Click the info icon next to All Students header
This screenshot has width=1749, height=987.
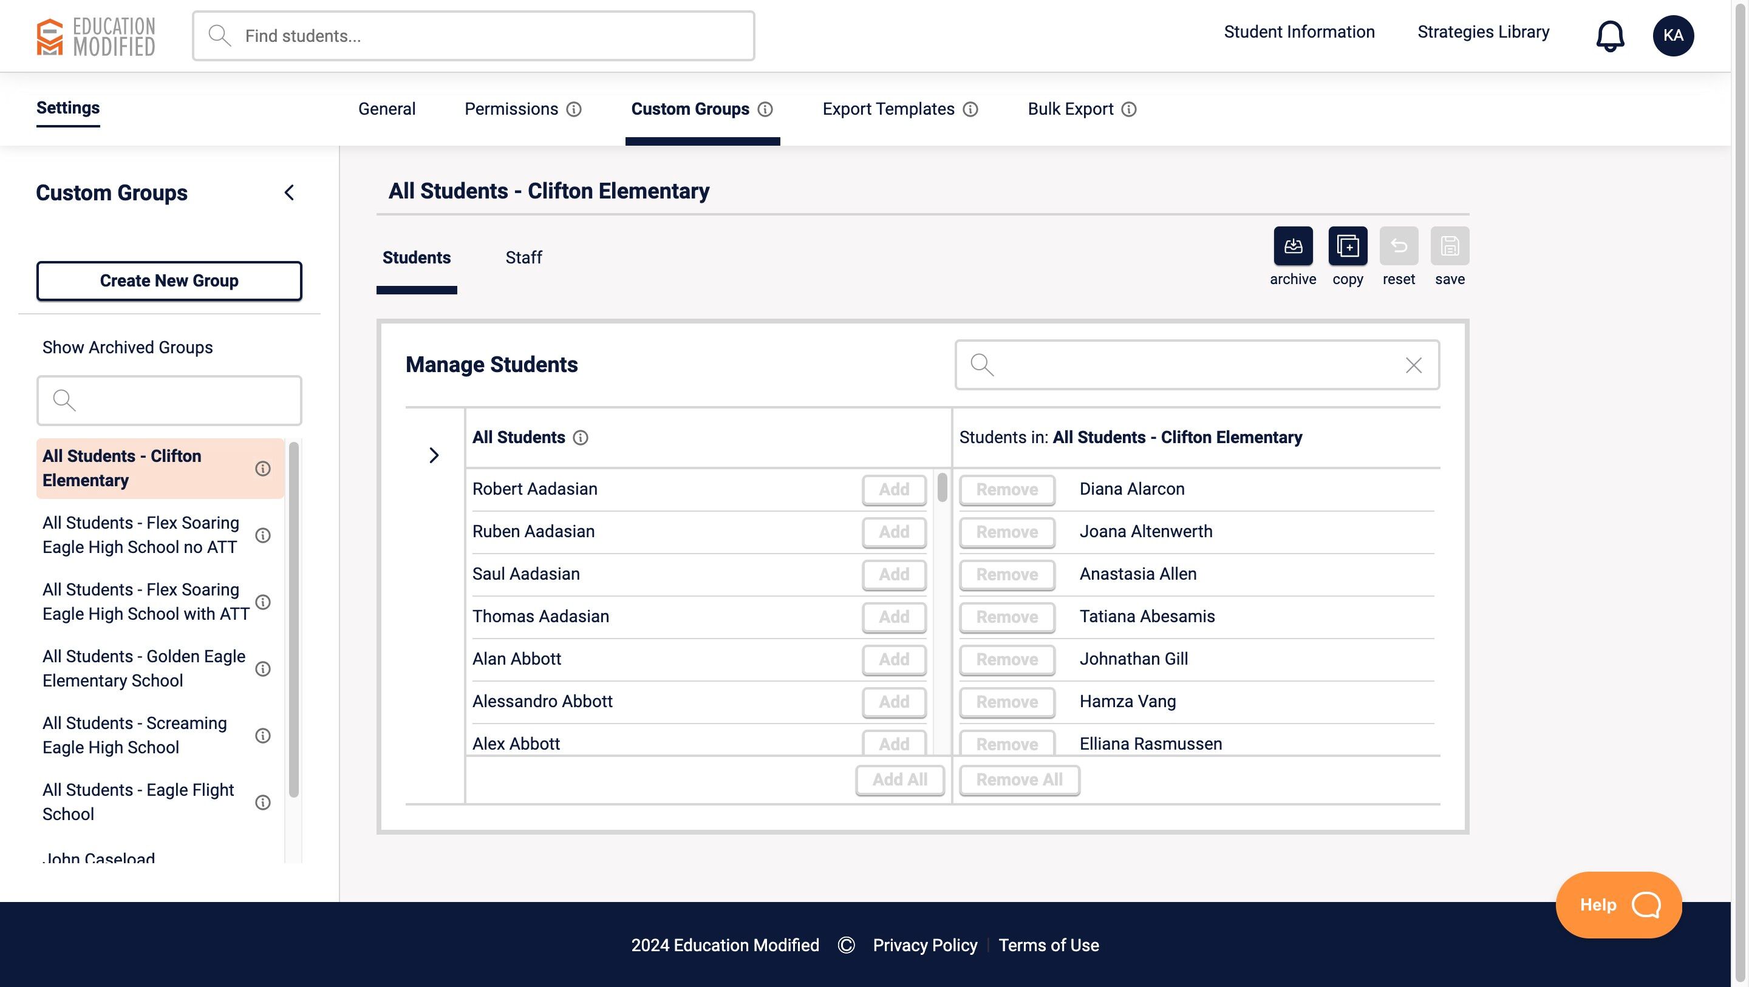pyautogui.click(x=581, y=438)
